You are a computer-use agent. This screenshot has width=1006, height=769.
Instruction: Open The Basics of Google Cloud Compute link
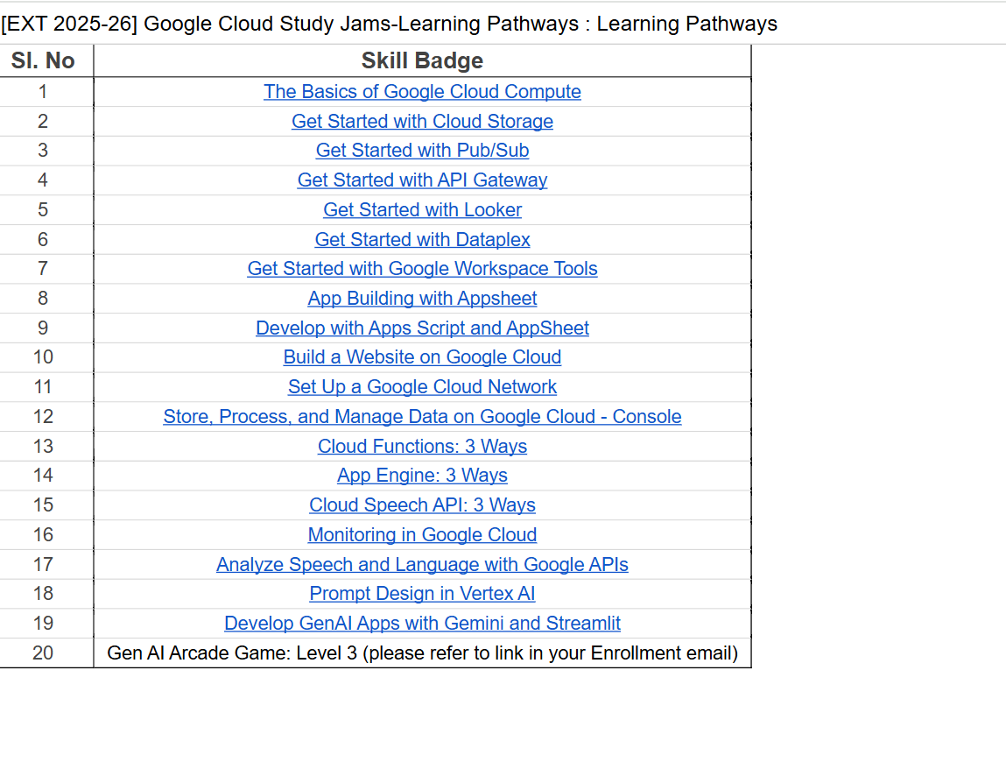tap(423, 91)
